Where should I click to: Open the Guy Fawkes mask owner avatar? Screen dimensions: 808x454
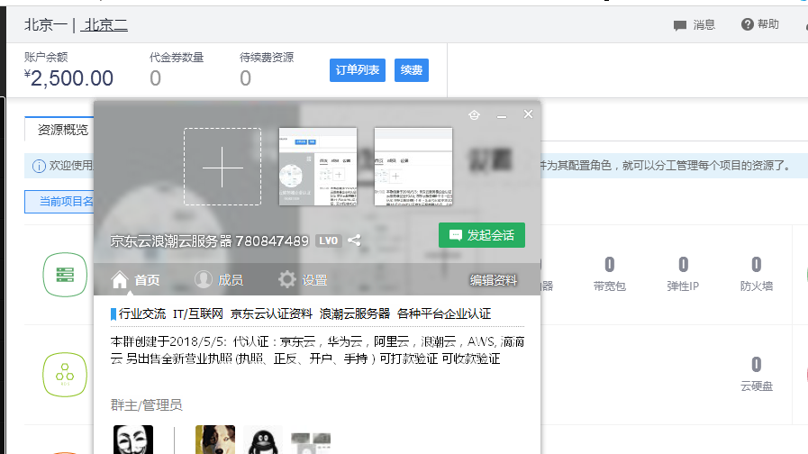(133, 440)
